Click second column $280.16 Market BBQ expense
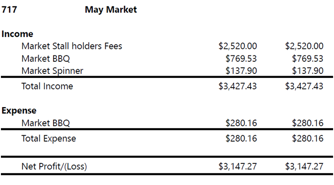The image size is (334, 185). (308, 123)
